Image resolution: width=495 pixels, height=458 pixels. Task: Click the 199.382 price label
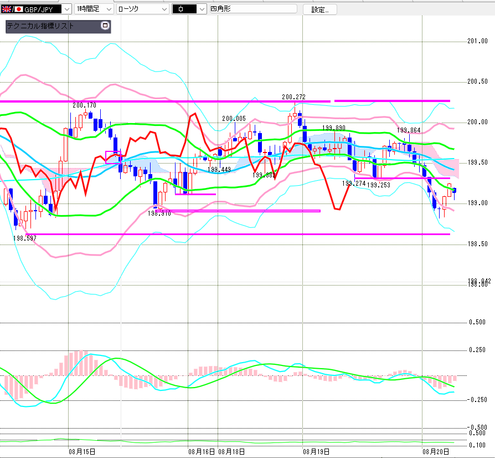click(264, 175)
